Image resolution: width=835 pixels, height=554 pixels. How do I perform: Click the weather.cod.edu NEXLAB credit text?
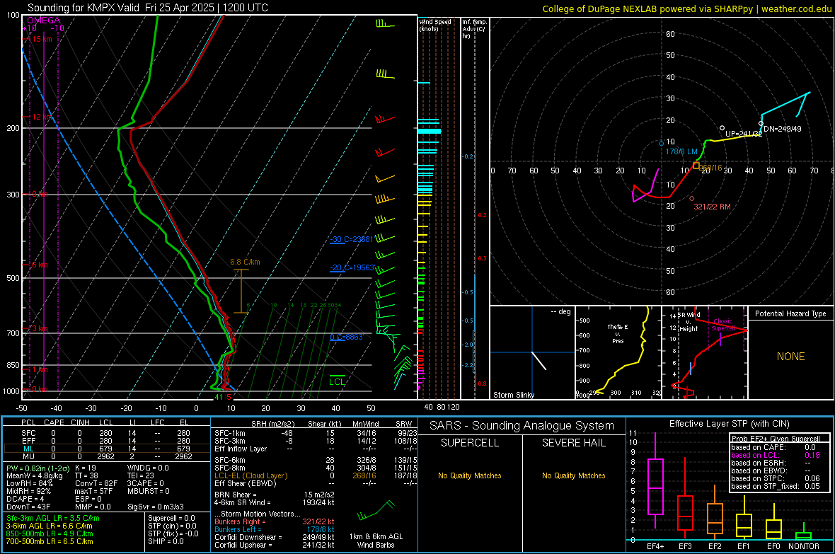(x=686, y=8)
